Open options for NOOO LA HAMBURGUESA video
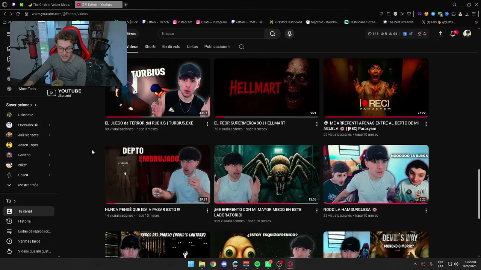Viewport: 481px width, 270px height. pyautogui.click(x=426, y=211)
